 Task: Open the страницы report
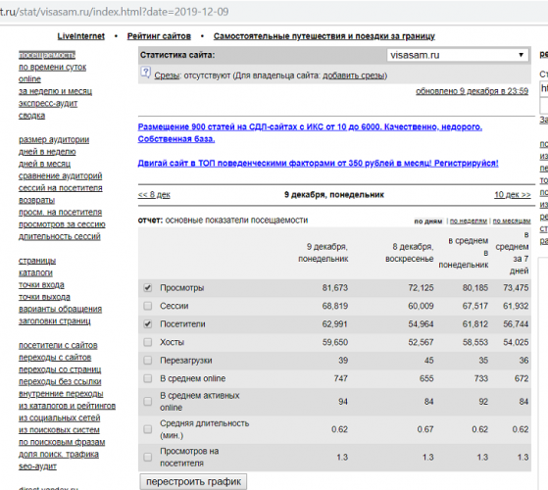click(37, 261)
